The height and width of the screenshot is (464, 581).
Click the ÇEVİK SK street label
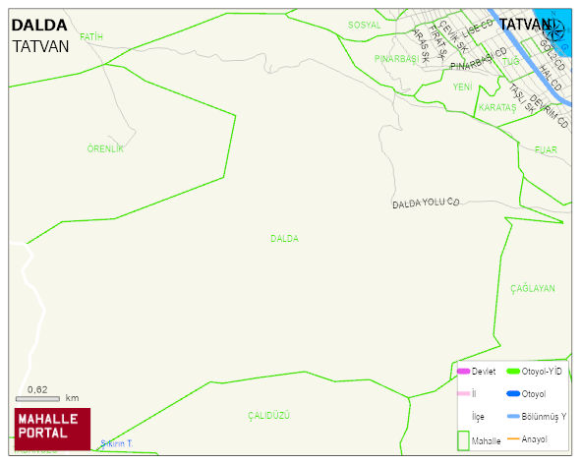pos(453,36)
